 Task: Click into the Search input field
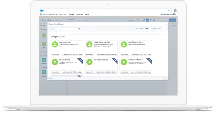pos(64,29)
